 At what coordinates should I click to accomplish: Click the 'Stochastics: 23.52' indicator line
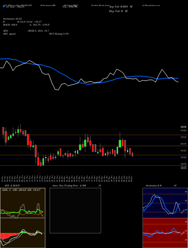[x=12, y=19]
